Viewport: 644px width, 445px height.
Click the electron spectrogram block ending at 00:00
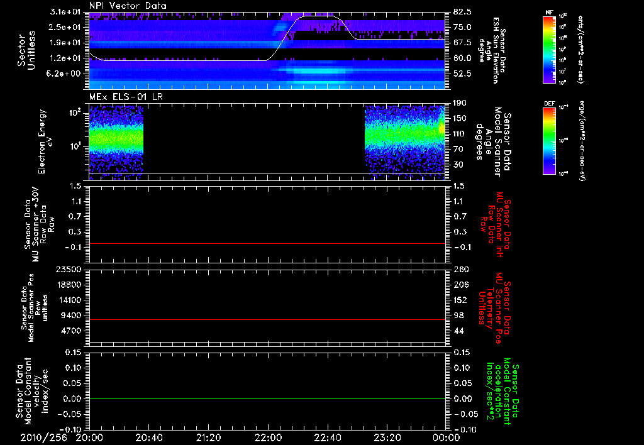coord(405,141)
